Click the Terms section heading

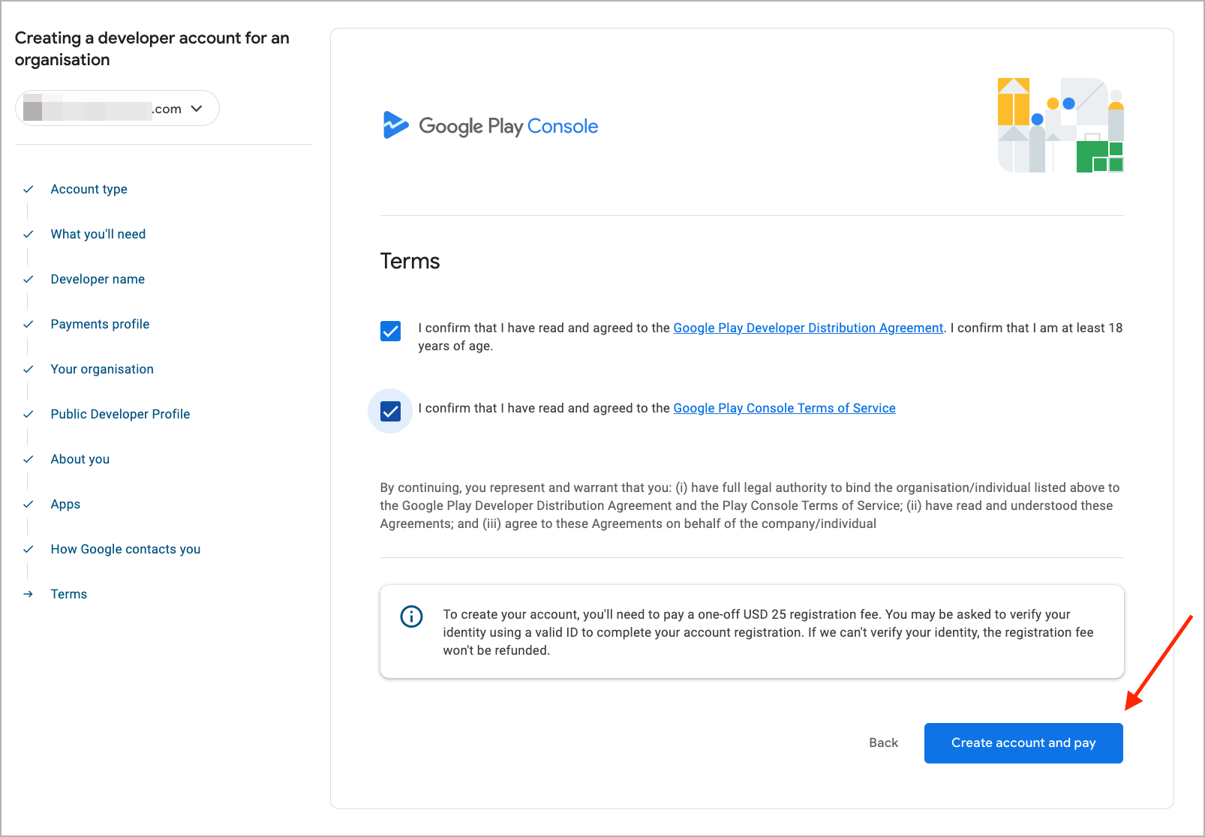410,261
